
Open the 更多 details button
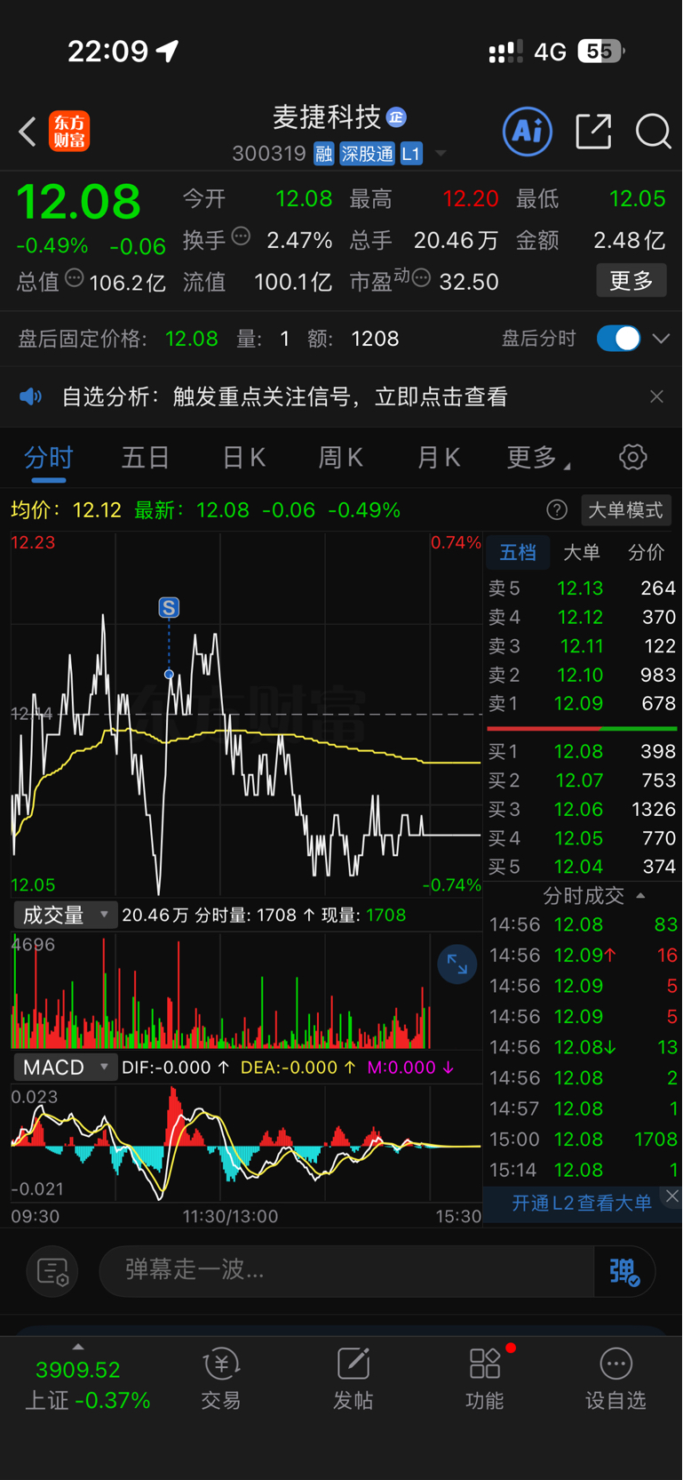[631, 281]
